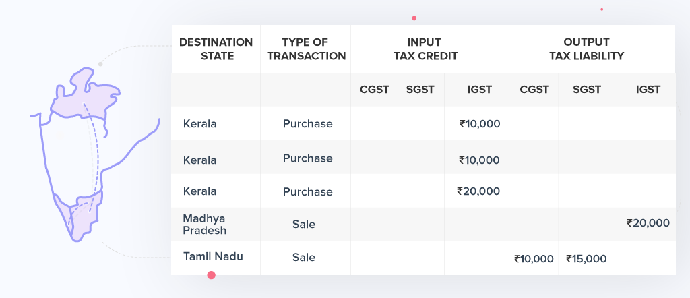Click the ₹15,000 output SGST value
Image resolution: width=690 pixels, height=298 pixels.
click(x=586, y=258)
